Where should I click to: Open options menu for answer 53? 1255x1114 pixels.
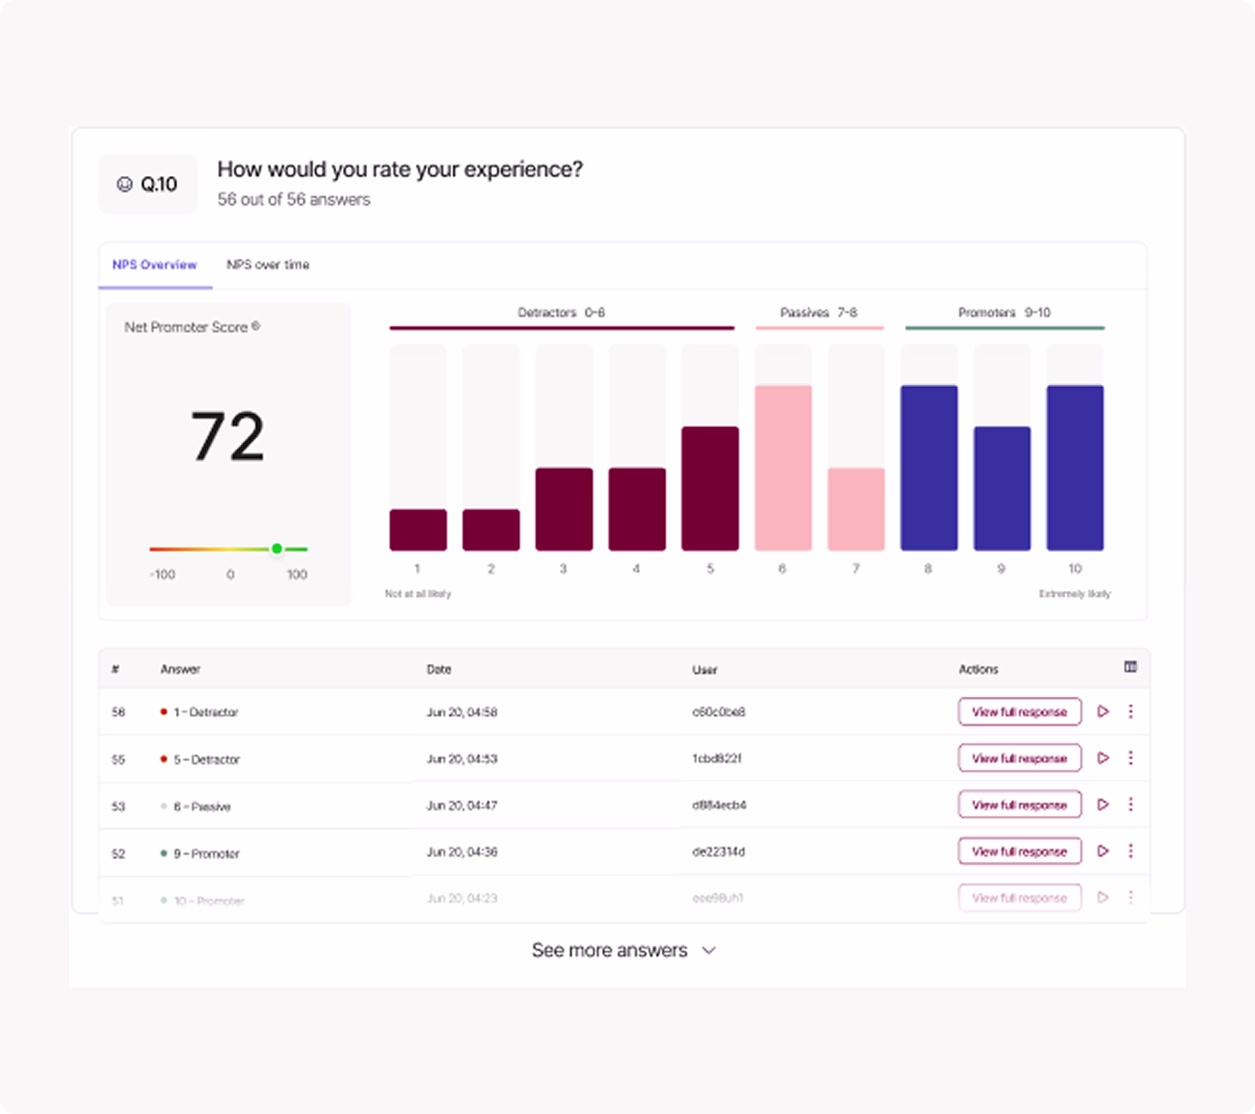(x=1130, y=805)
